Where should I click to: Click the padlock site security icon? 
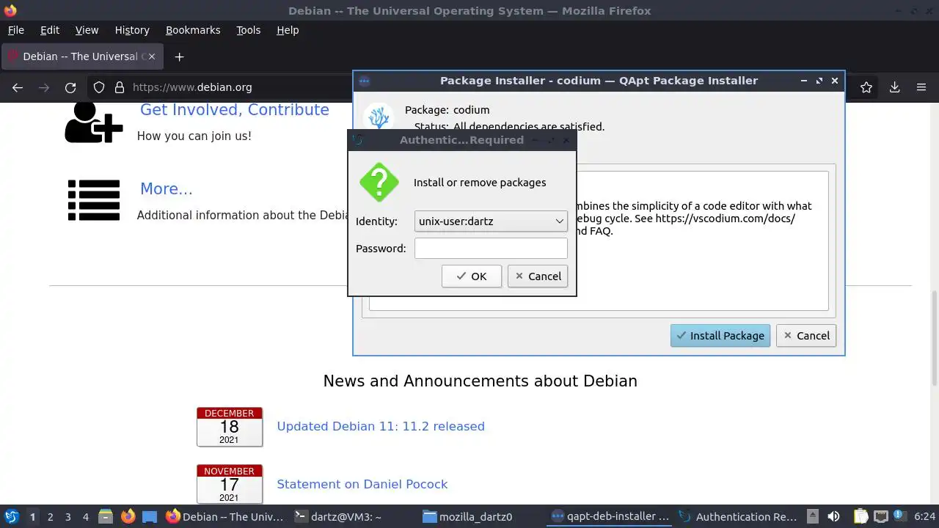[120, 87]
